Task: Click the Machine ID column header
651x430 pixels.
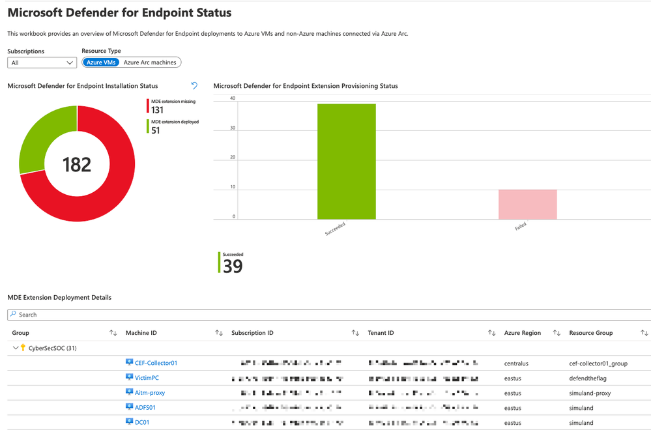Action: pos(141,333)
